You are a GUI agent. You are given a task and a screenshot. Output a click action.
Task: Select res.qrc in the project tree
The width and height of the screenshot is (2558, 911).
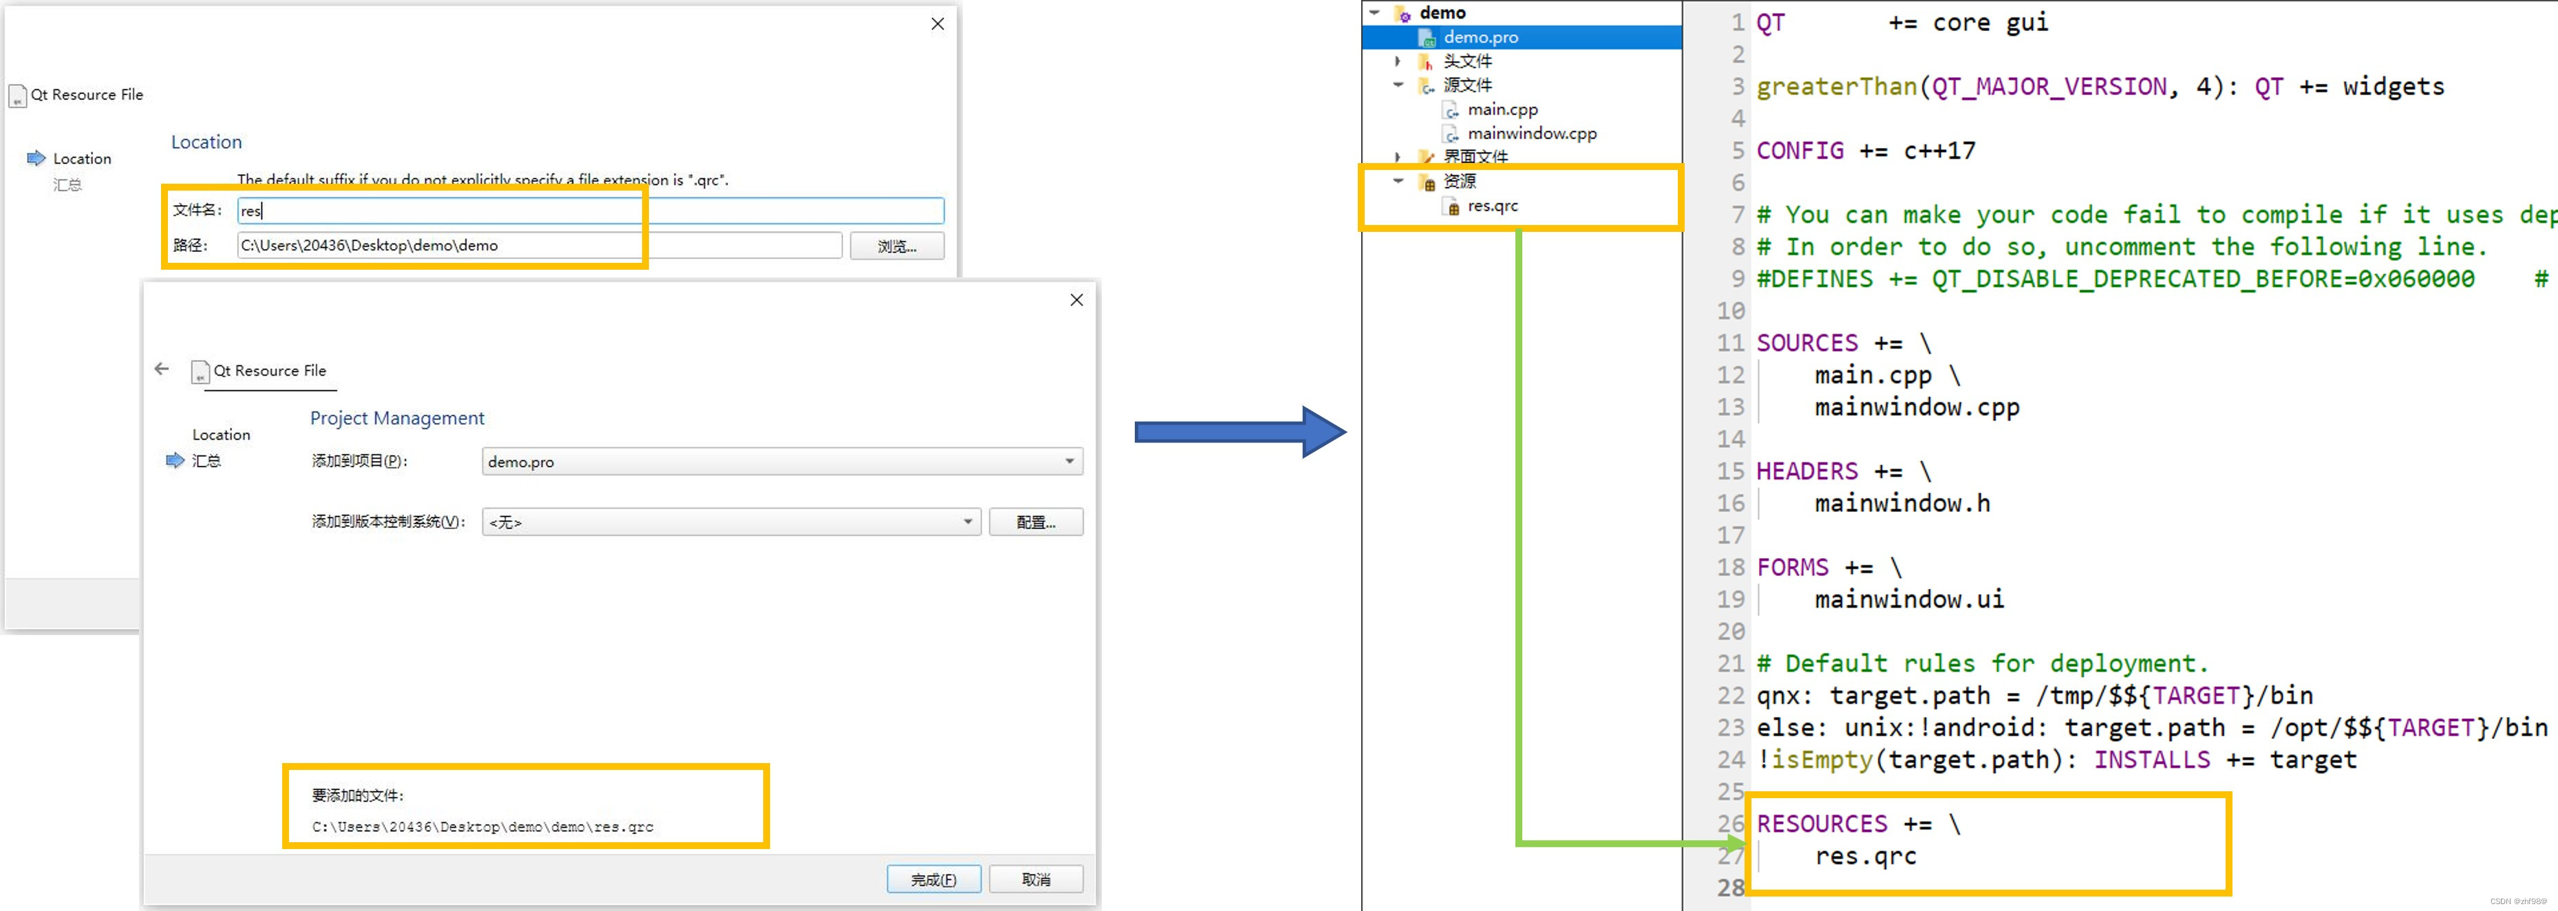point(1493,206)
